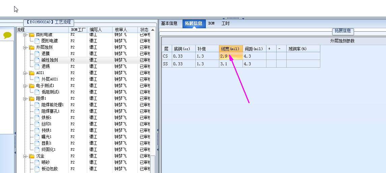This screenshot has height=173, width=386.
Task: Collapse the AOI1 tree node
Action: [25, 73]
